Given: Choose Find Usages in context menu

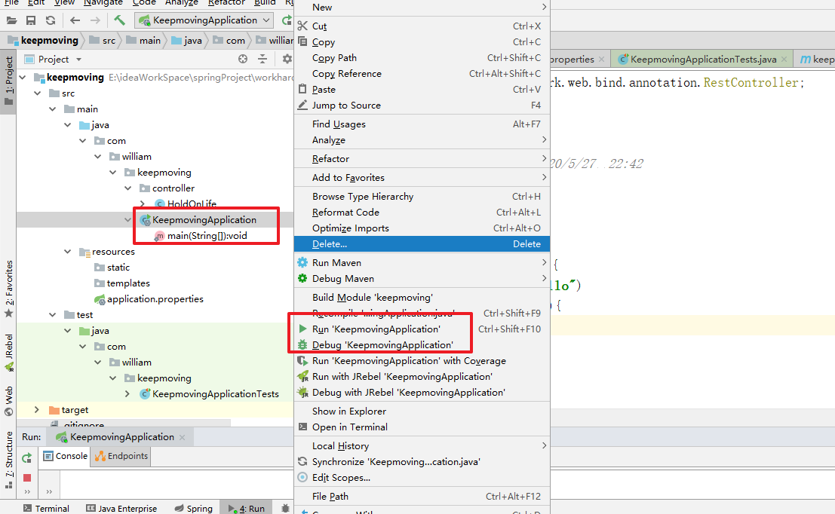Looking at the screenshot, I should [422, 124].
